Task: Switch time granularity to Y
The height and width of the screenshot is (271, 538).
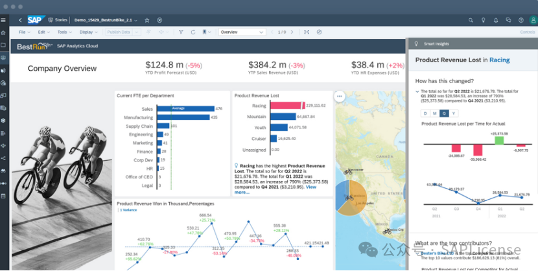Action: pyautogui.click(x=454, y=113)
